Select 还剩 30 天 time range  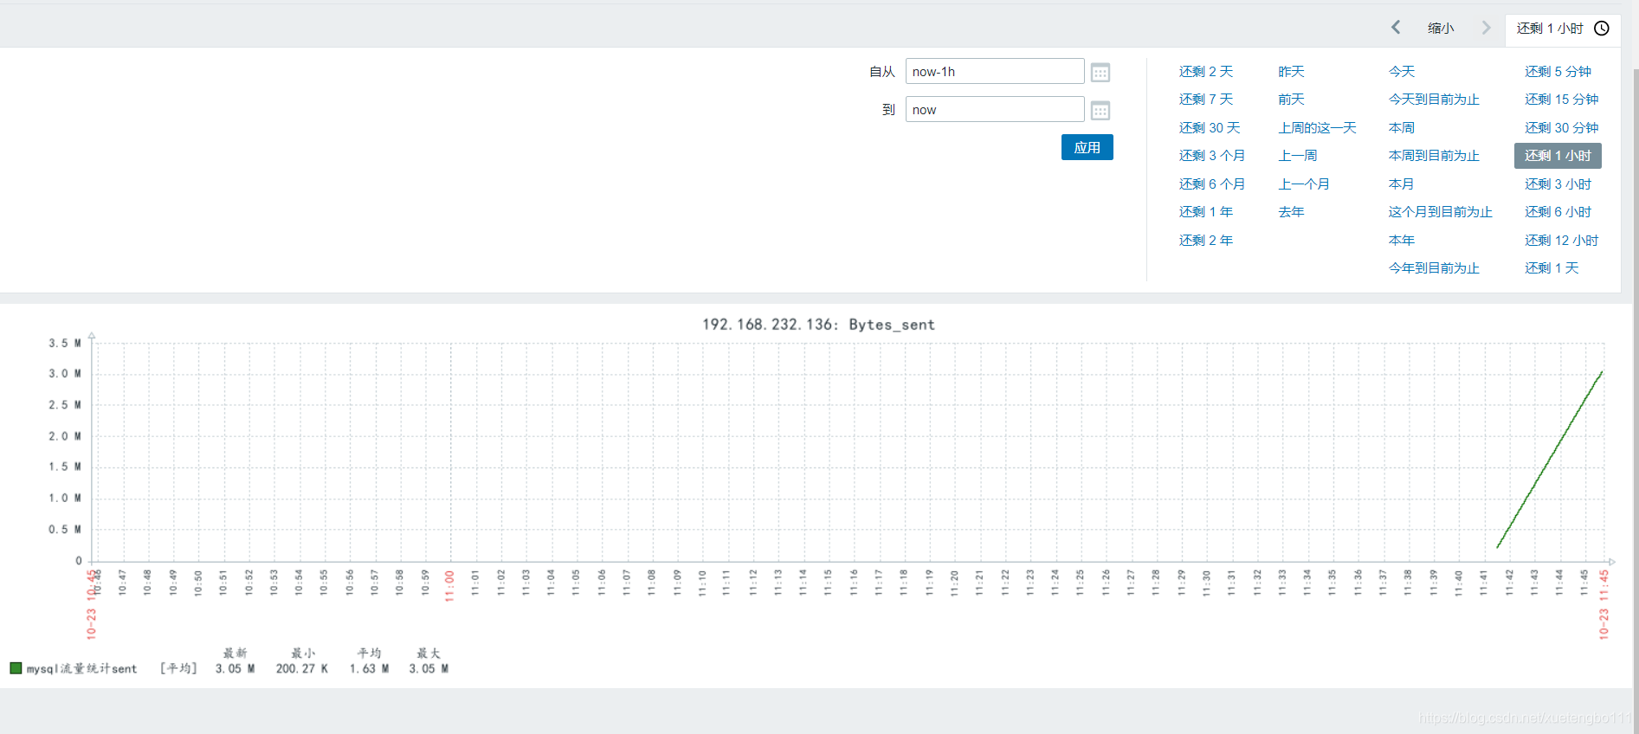click(x=1210, y=128)
